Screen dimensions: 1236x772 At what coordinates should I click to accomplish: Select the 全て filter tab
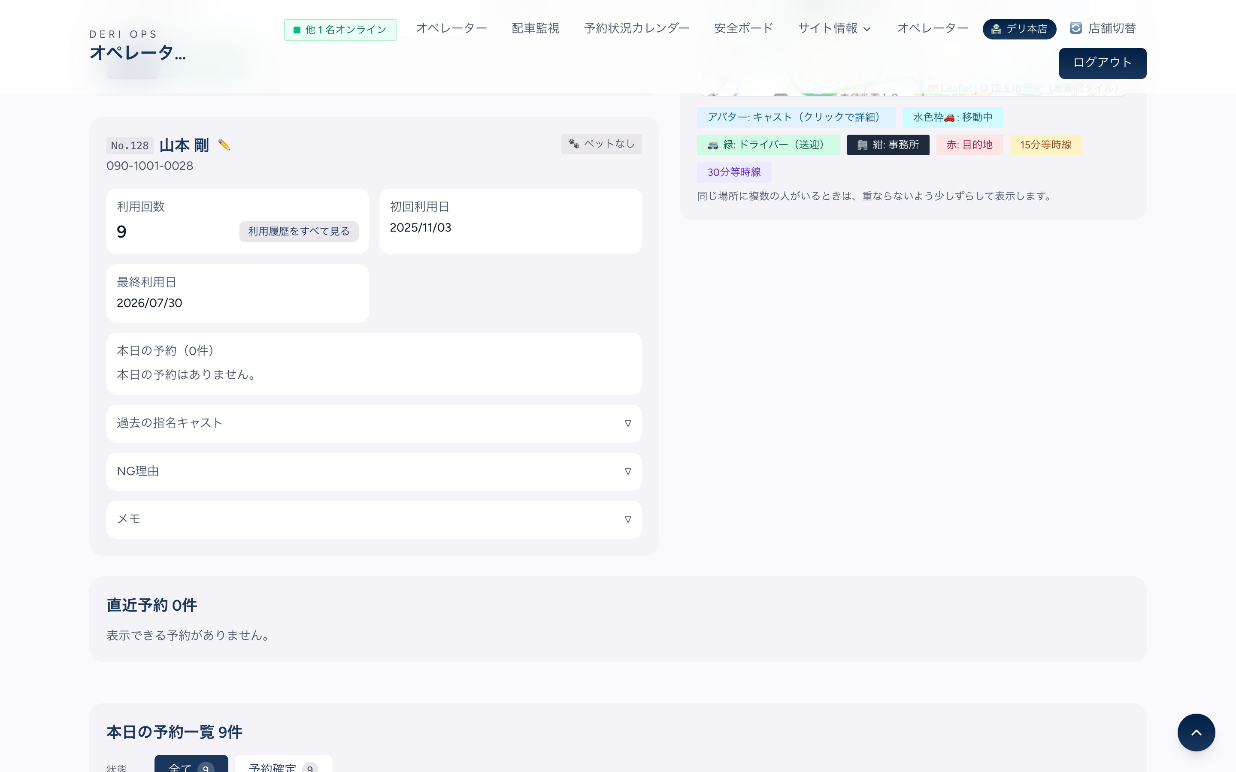pyautogui.click(x=191, y=764)
